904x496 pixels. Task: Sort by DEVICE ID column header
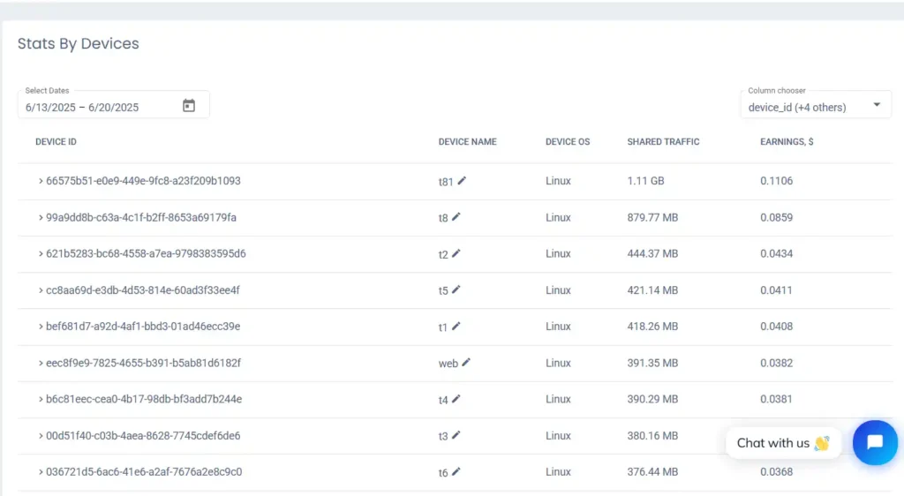56,142
